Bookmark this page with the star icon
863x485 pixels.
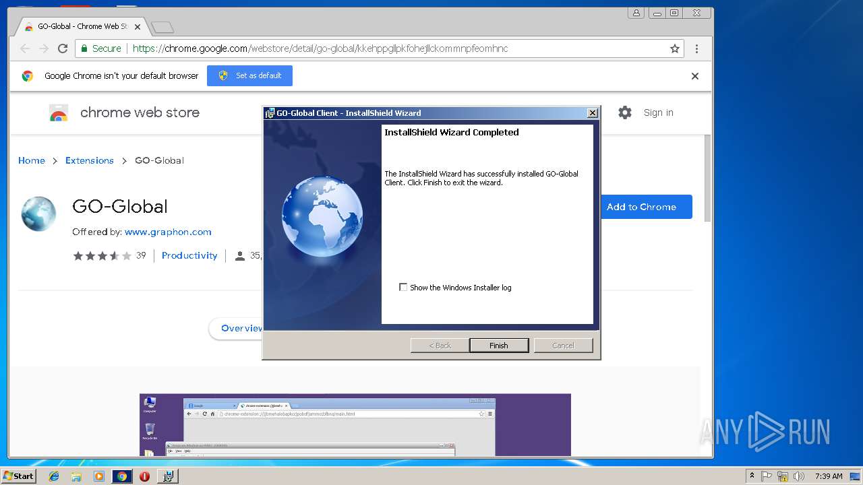click(674, 48)
